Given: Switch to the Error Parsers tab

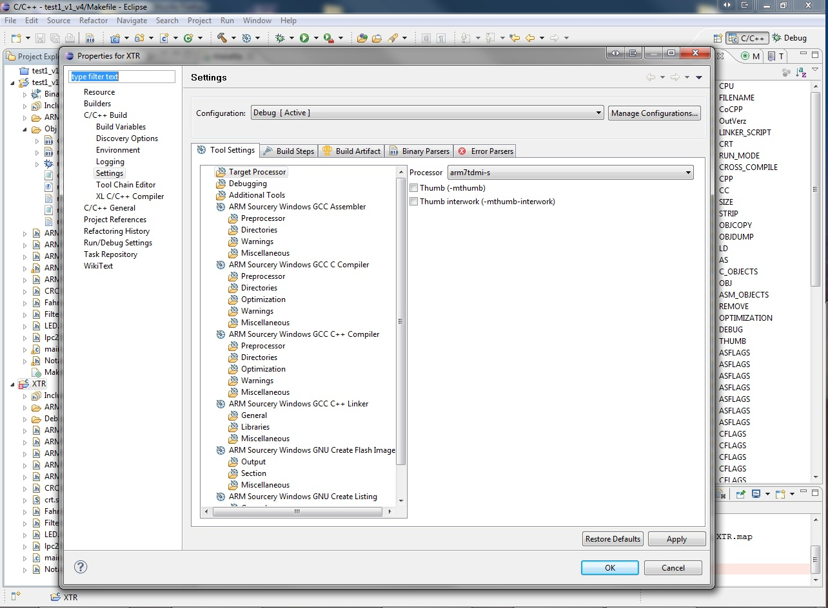Looking at the screenshot, I should pyautogui.click(x=485, y=151).
